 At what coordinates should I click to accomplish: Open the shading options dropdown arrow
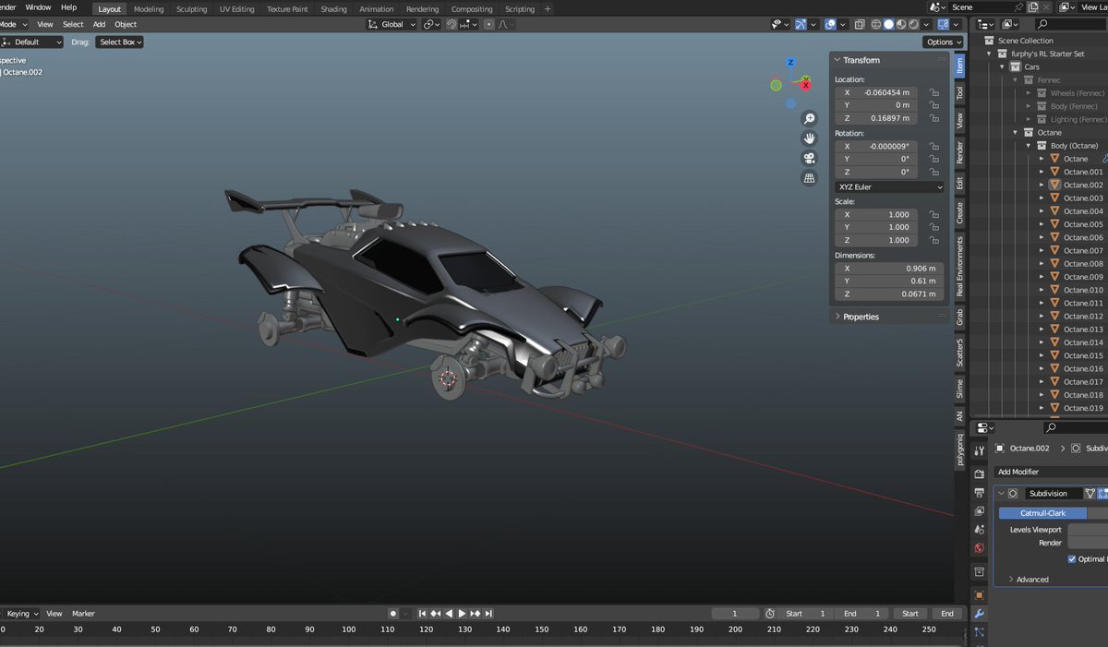(926, 24)
